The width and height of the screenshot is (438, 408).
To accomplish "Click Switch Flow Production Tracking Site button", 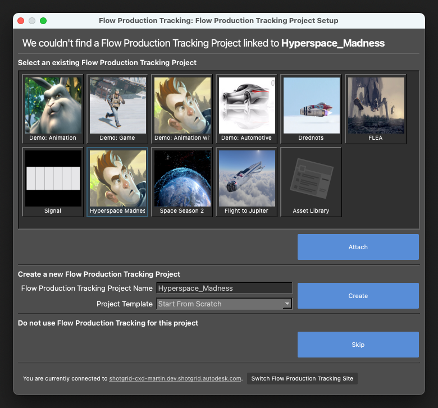I will tap(302, 378).
